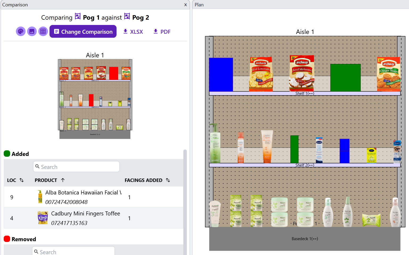Select the Plan tab

click(x=199, y=5)
